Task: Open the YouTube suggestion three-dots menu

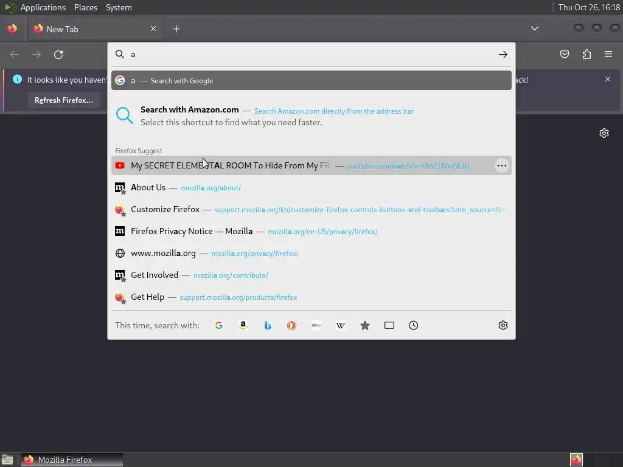Action: 502,165
